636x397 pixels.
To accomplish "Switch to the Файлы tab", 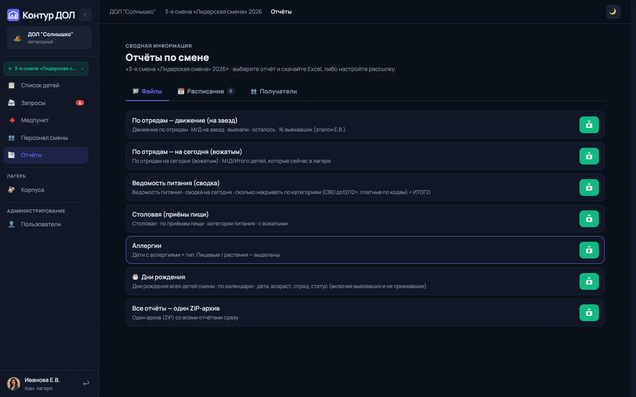I will 148,91.
